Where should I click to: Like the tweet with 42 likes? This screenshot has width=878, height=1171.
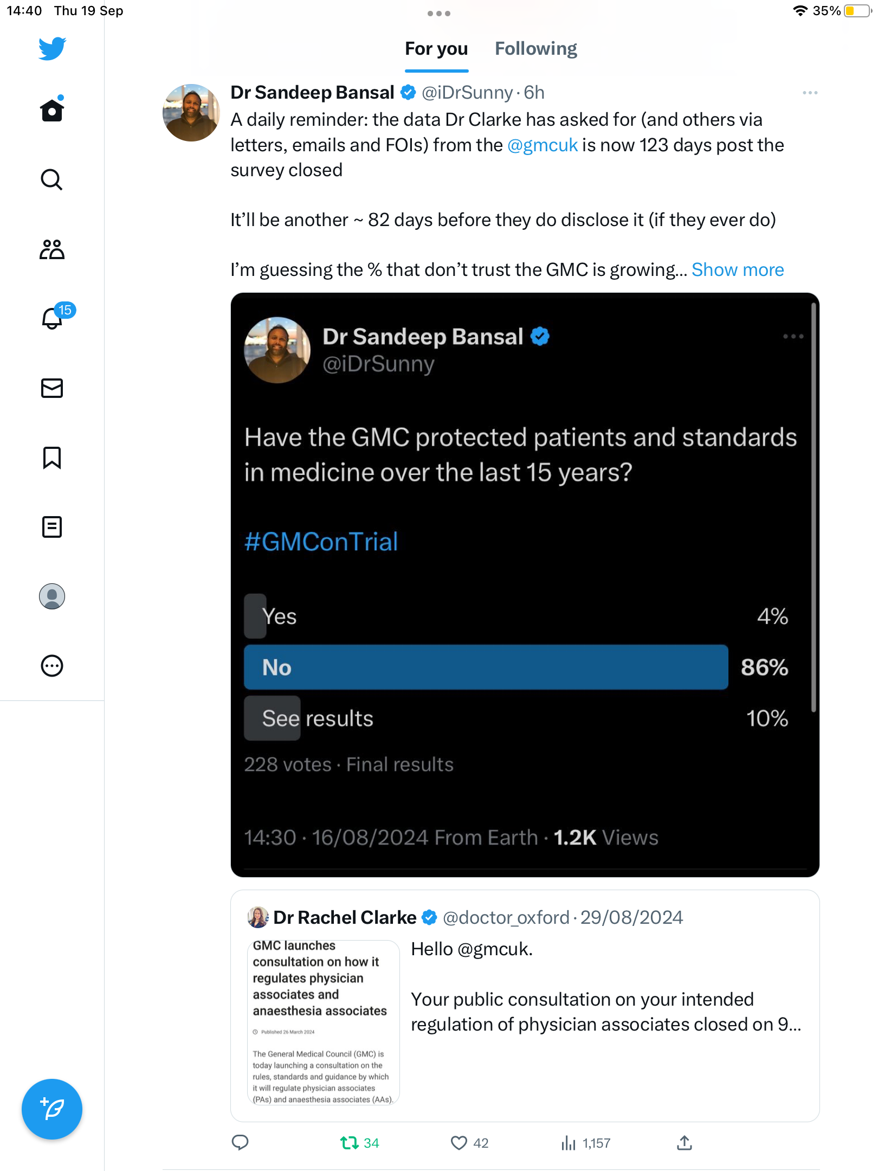(459, 1143)
